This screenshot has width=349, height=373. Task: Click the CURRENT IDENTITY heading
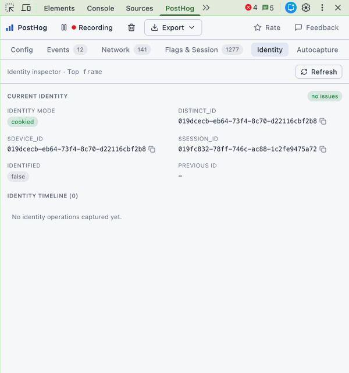coord(37,96)
